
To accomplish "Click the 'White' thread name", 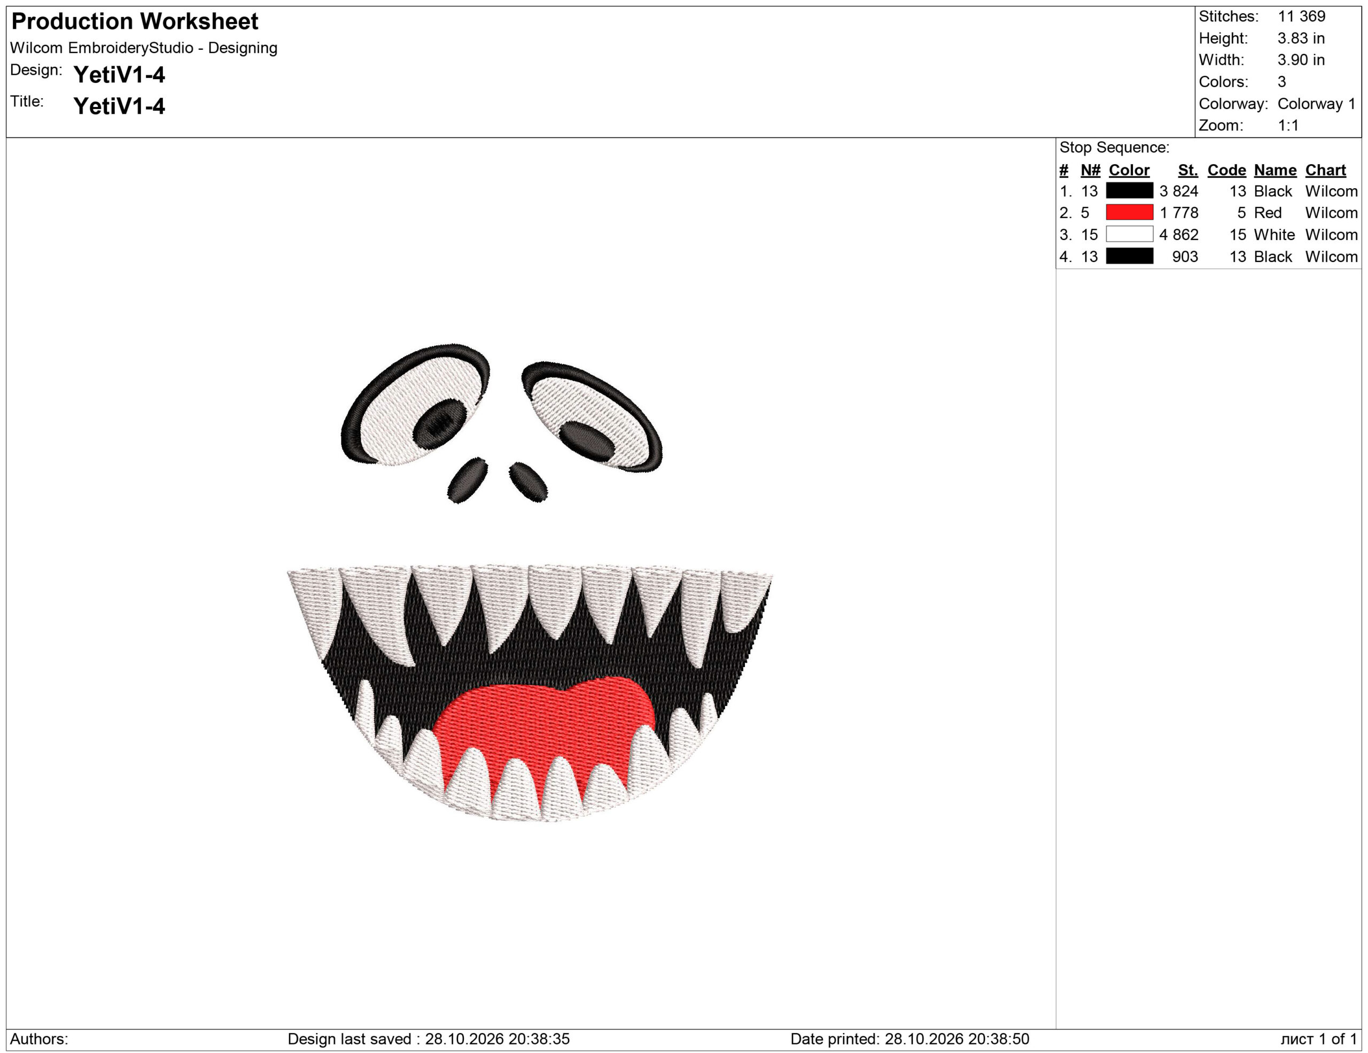I will click(1274, 234).
